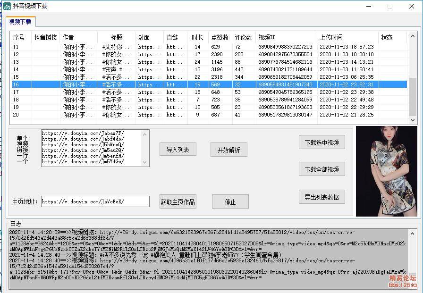
Task: Select row 13 video ID 6890776784514682116
Action: (209, 62)
